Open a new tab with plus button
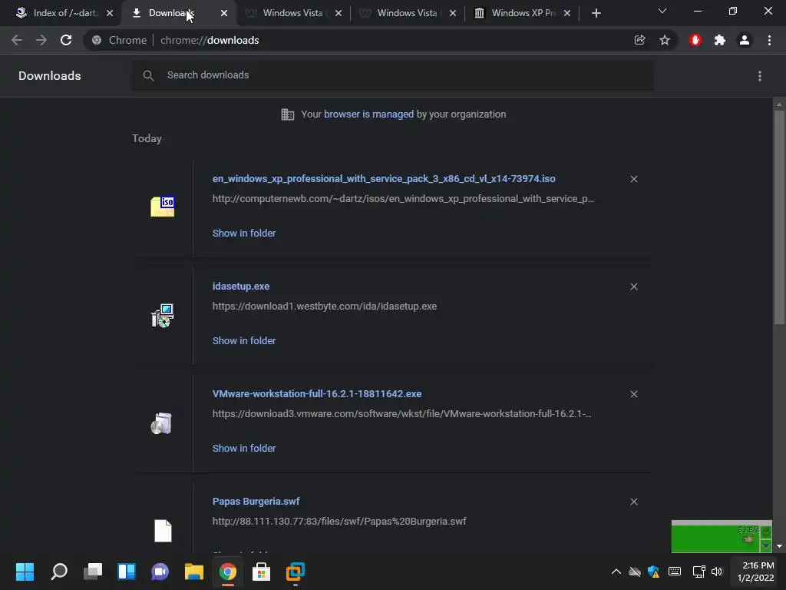Screen dimensions: 786x590 596,14
